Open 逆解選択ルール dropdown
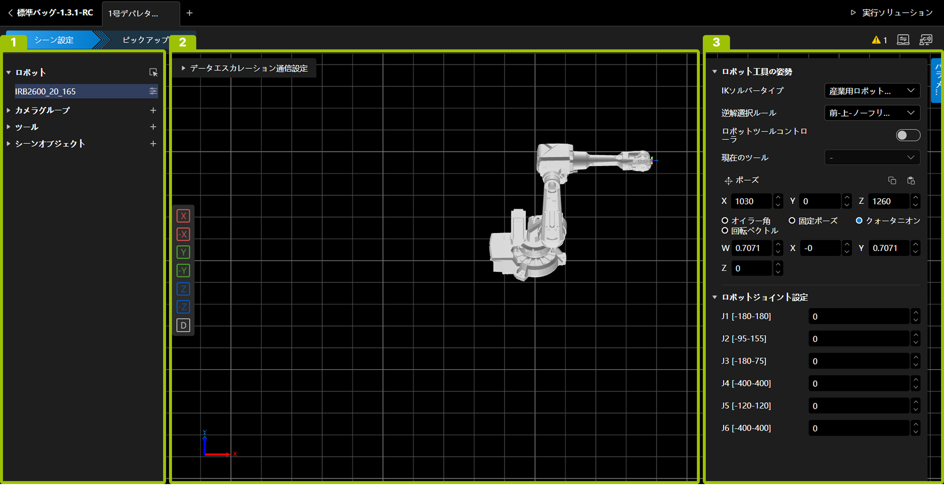This screenshot has width=944, height=488. pos(872,113)
